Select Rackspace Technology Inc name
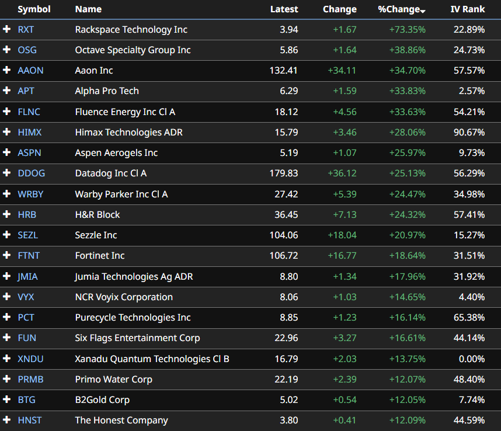Screen dimensions: 501x431 tap(131, 30)
